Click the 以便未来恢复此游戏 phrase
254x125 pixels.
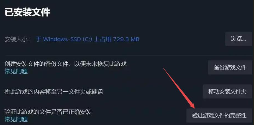(x=101, y=64)
